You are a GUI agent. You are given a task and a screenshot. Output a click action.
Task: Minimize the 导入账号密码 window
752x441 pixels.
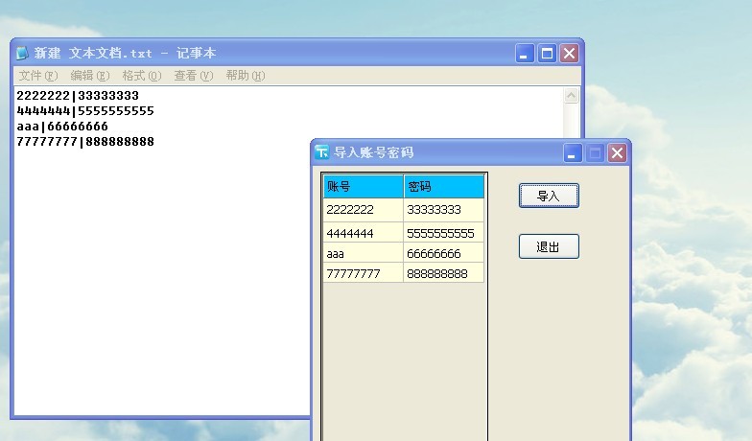pos(572,153)
